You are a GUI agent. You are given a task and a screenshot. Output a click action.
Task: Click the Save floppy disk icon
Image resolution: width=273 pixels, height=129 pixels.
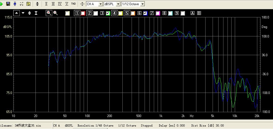[8, 4]
